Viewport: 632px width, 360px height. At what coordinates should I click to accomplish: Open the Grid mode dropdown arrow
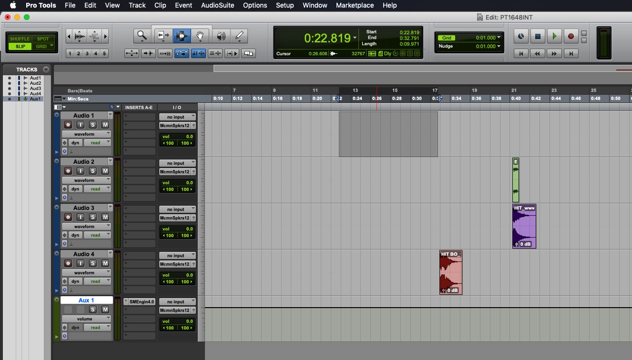[x=51, y=46]
